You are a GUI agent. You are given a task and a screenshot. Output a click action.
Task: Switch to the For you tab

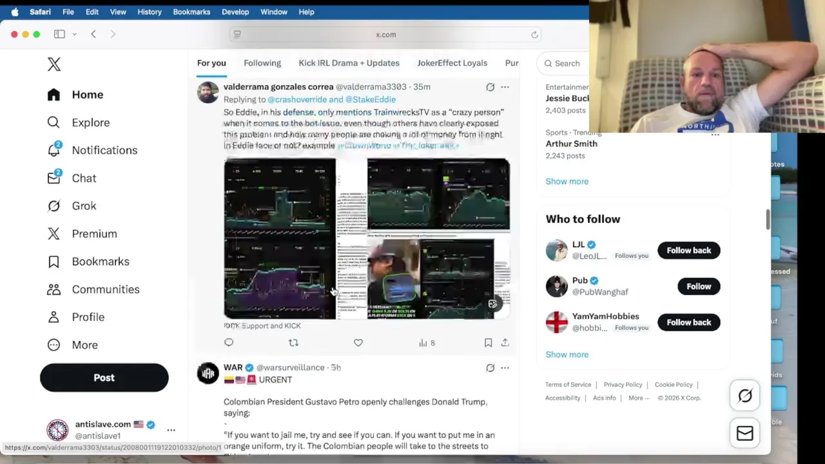click(211, 63)
